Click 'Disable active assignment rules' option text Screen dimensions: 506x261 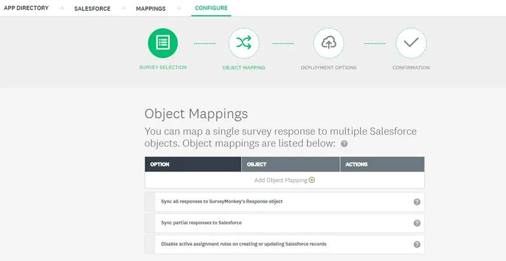click(244, 244)
